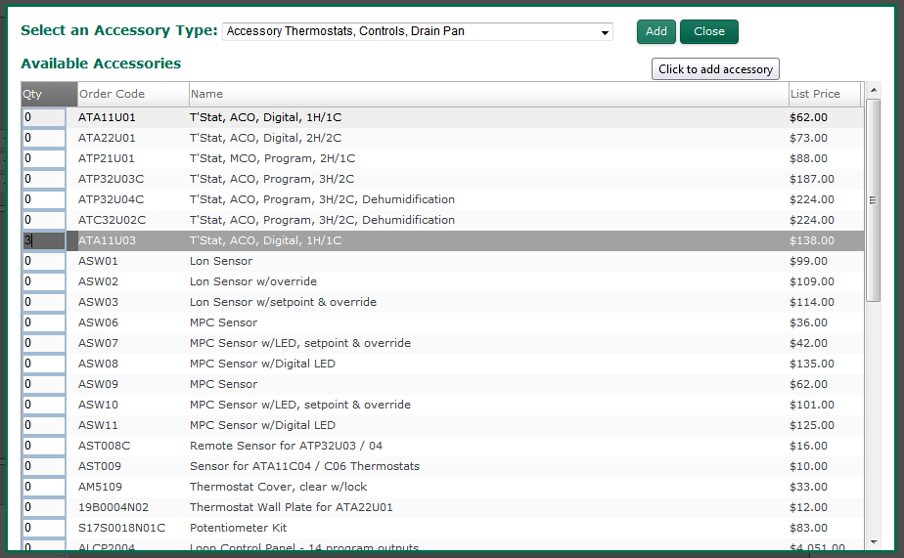Click quantity field for AST009 sensor
Viewport: 904px width, 558px height.
point(44,466)
